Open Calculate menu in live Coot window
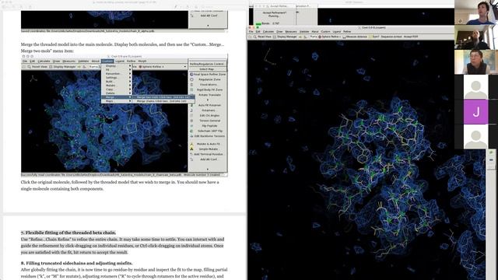 coord(268,31)
